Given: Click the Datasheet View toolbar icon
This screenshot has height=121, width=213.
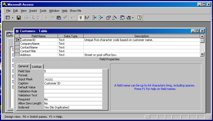Looking at the screenshot, I should pyautogui.click(x=8, y=18).
